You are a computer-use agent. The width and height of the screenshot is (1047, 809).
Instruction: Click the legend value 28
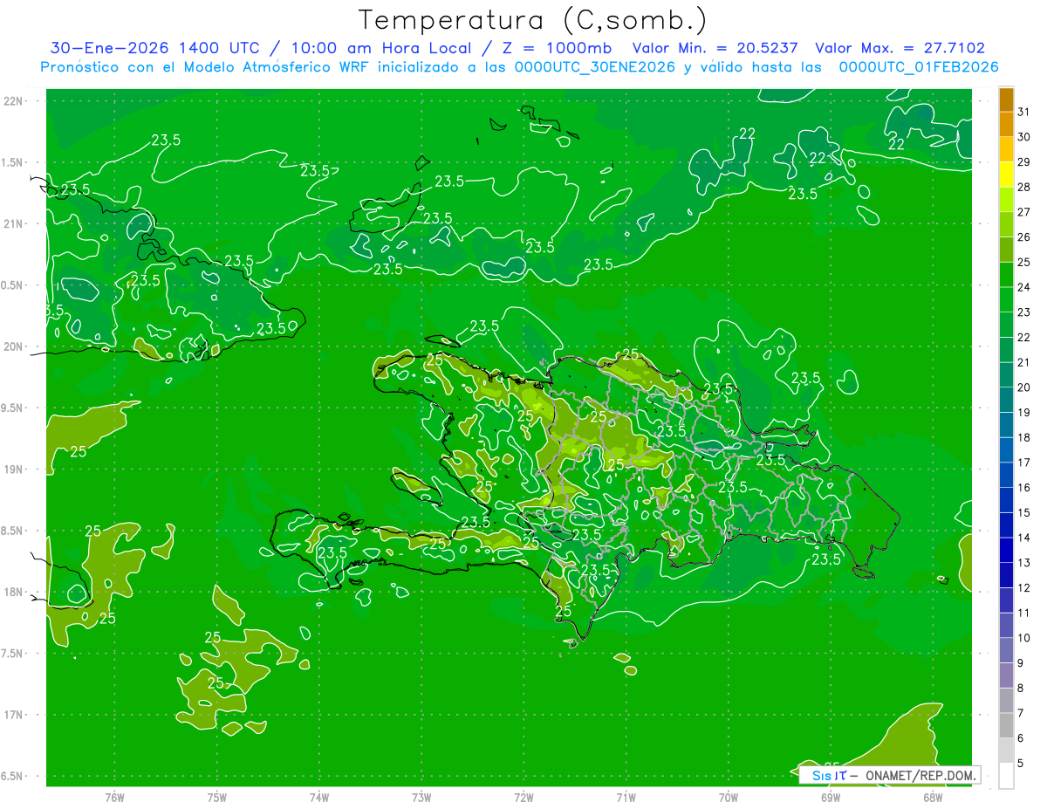[1023, 187]
